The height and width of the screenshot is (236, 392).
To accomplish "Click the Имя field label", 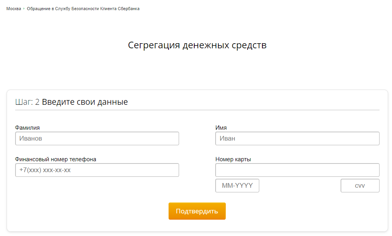I will click(x=221, y=128).
